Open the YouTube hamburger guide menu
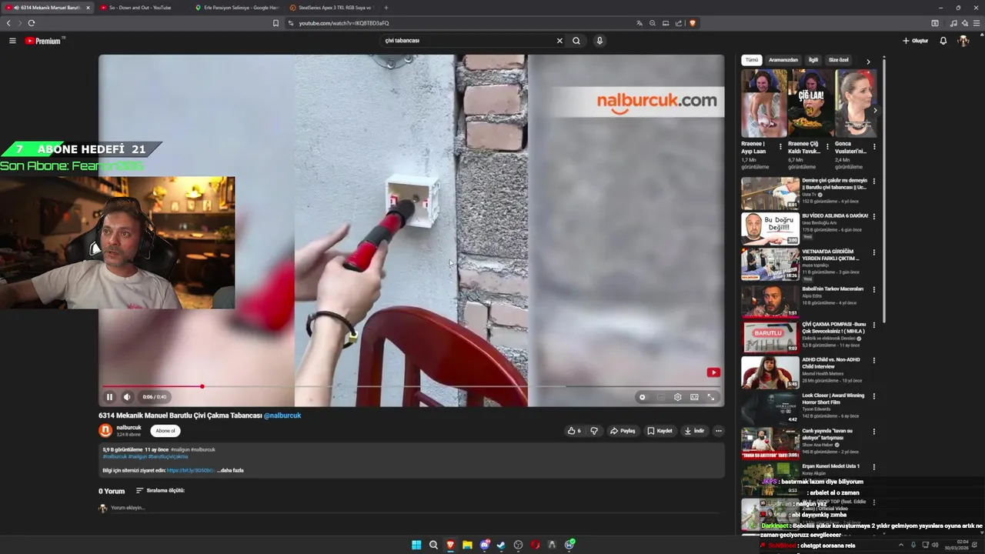985x554 pixels. click(x=12, y=41)
